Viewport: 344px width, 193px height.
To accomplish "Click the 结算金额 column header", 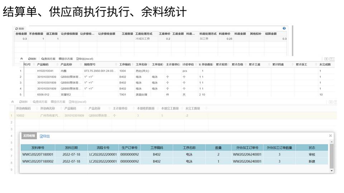I will pos(271,34).
